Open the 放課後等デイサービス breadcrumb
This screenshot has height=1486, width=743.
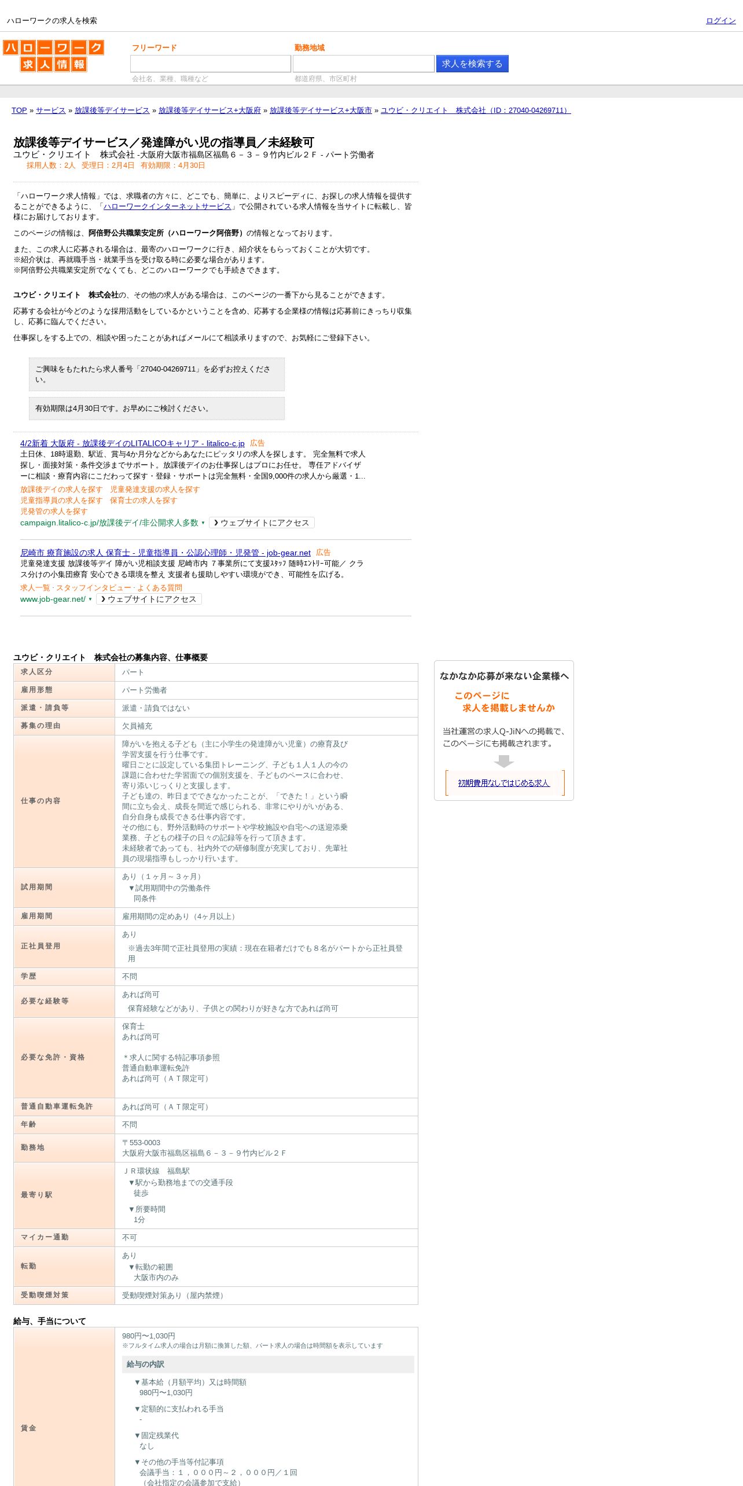click(x=112, y=111)
